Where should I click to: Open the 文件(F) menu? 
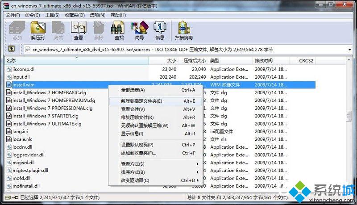pos(13,15)
